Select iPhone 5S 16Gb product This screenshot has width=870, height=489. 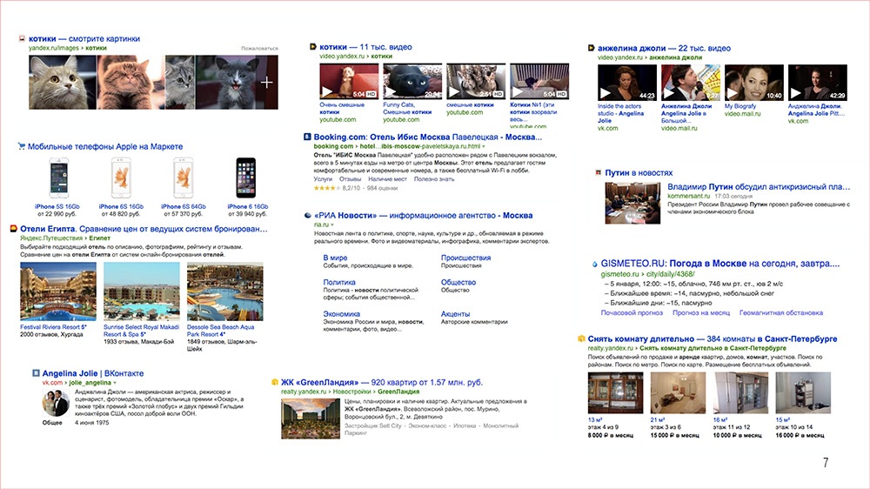[x=59, y=178]
